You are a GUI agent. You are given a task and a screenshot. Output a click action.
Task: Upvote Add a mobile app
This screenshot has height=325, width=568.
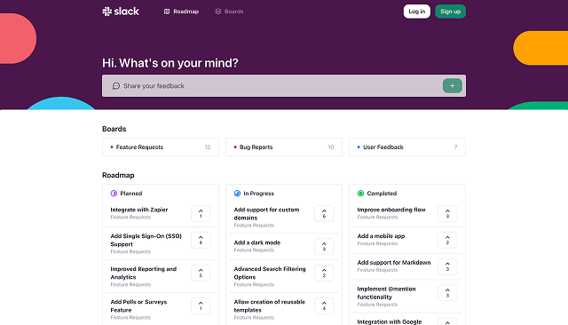pos(447,240)
